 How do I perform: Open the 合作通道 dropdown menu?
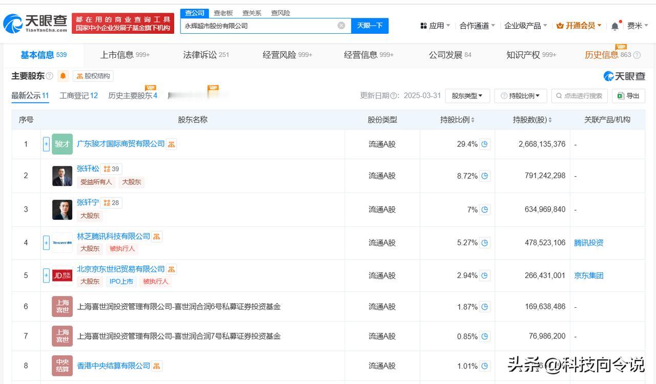(x=477, y=26)
